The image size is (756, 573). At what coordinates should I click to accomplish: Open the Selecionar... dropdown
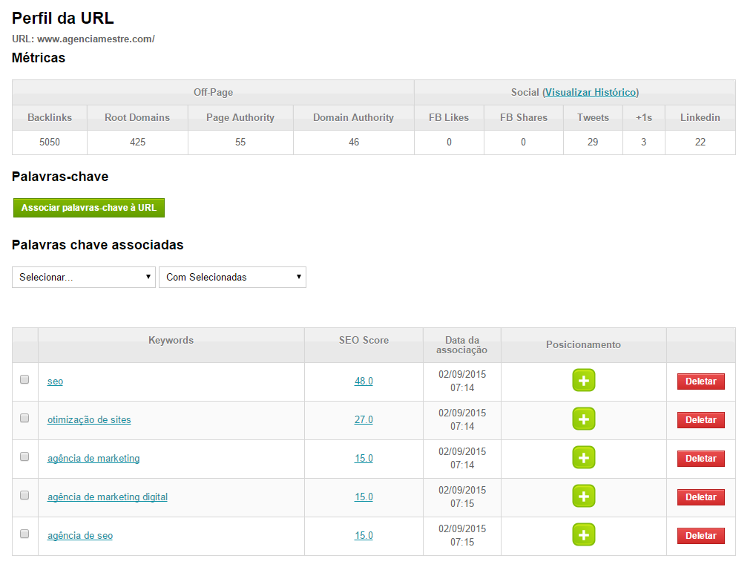[84, 277]
